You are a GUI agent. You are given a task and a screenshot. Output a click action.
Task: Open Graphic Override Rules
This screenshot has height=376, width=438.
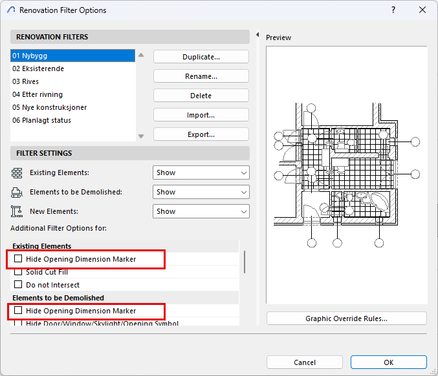[346, 319]
